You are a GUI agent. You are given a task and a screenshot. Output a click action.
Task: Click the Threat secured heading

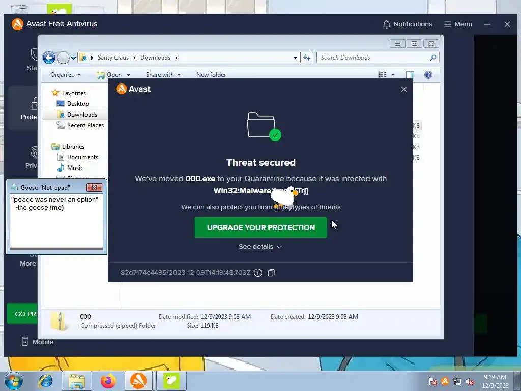pyautogui.click(x=261, y=162)
